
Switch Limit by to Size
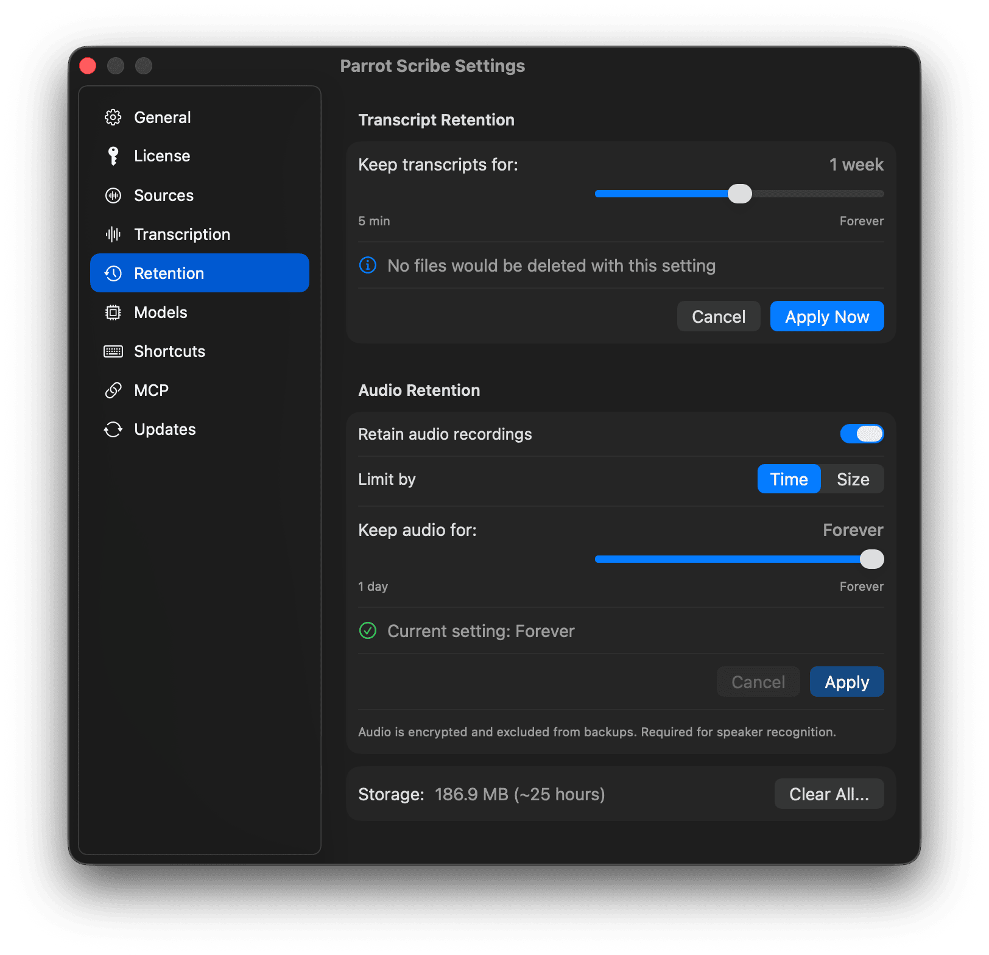click(x=853, y=479)
